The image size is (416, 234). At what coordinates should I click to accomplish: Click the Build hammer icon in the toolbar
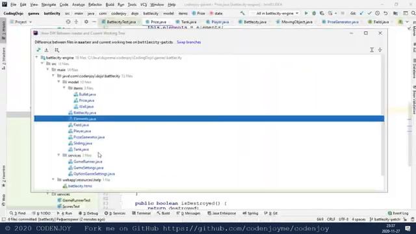242,13
